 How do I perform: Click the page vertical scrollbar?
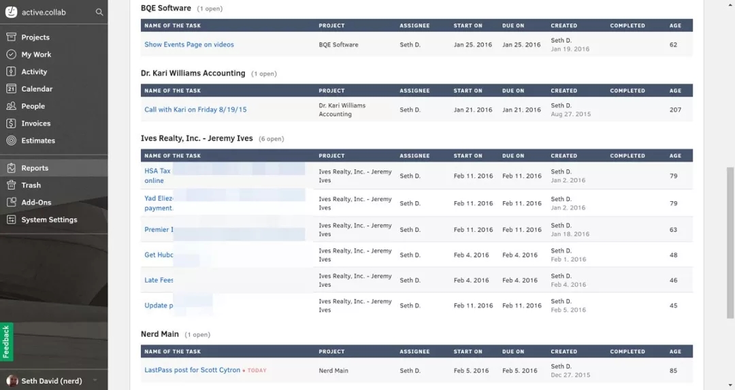tap(730, 242)
